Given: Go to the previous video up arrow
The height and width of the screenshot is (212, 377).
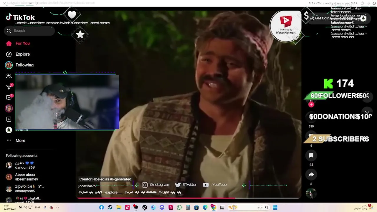Looking at the screenshot, I should pyautogui.click(x=367, y=96).
